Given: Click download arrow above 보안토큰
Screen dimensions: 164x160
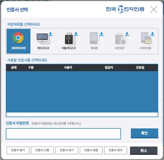Looking at the screenshot, I should [x=127, y=34].
